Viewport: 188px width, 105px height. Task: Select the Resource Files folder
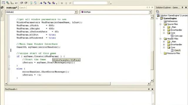tap(174, 53)
